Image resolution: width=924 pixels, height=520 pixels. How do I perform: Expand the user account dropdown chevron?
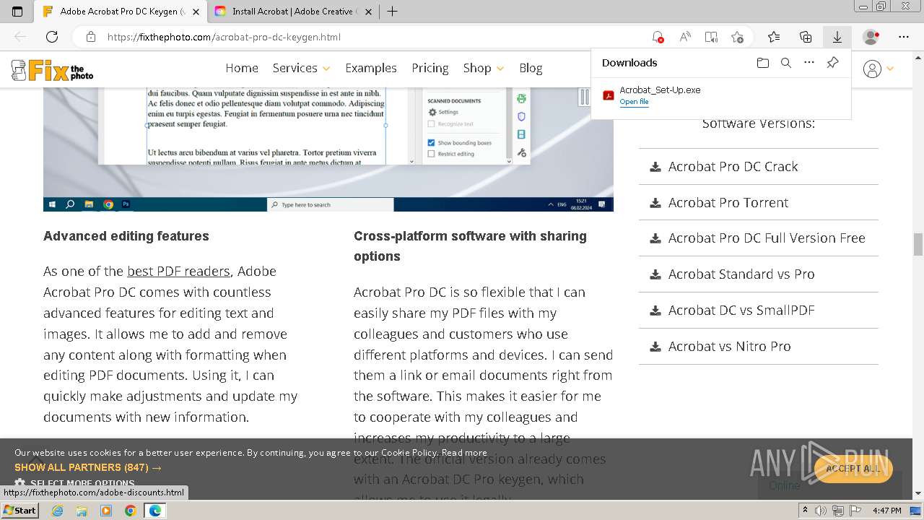[890, 69]
